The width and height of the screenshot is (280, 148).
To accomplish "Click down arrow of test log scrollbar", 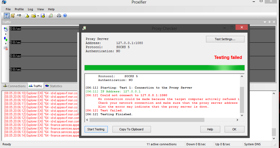I will click(x=242, y=115).
